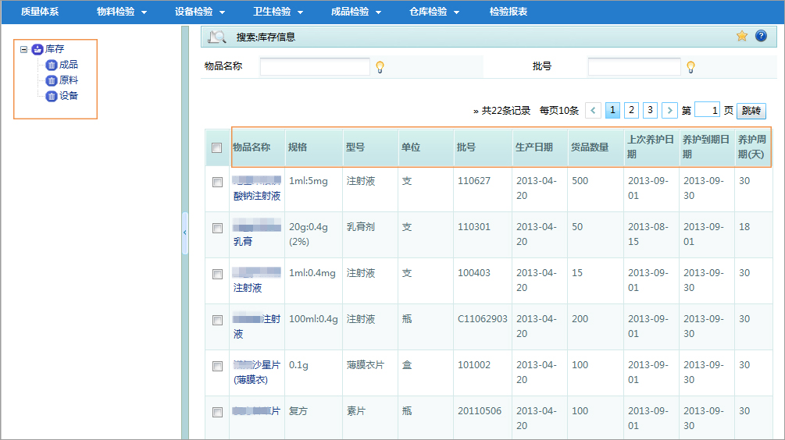The width and height of the screenshot is (785, 440).
Task: Focus the 批号 search input
Action: [x=634, y=66]
